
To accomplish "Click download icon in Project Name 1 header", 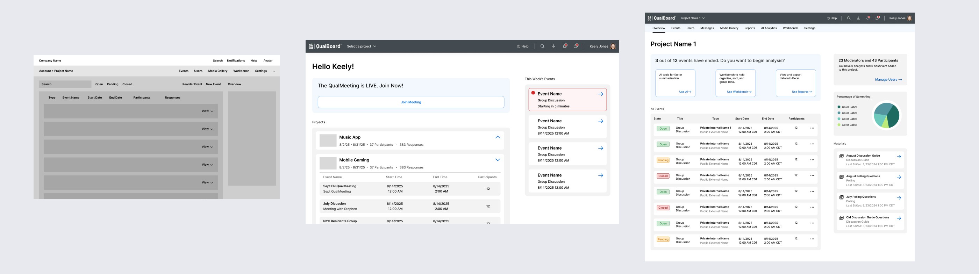I will (858, 18).
